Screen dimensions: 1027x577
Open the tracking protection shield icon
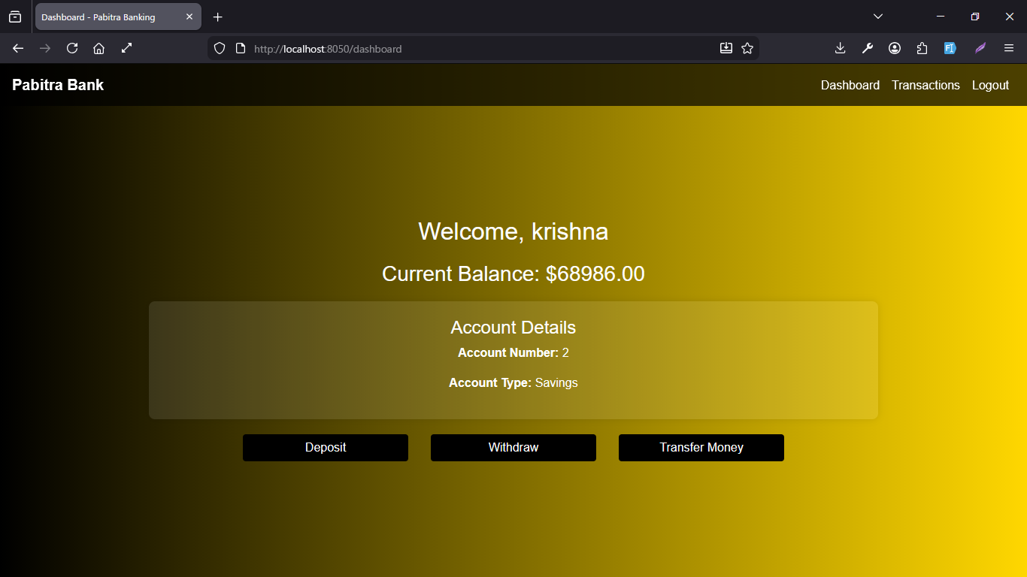pyautogui.click(x=220, y=48)
